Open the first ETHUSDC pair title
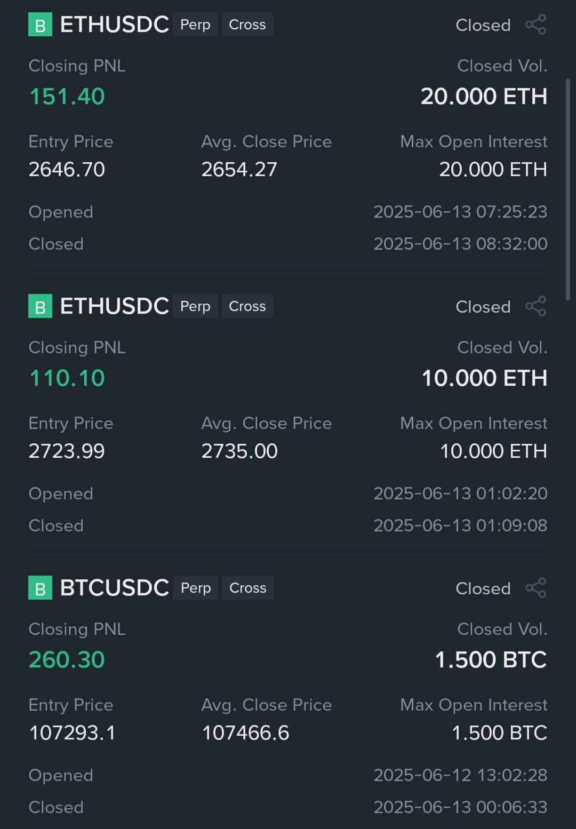576x829 pixels. tap(114, 25)
